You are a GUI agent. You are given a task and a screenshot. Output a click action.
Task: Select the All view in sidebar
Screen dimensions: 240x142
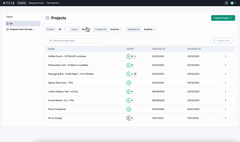coord(23,24)
